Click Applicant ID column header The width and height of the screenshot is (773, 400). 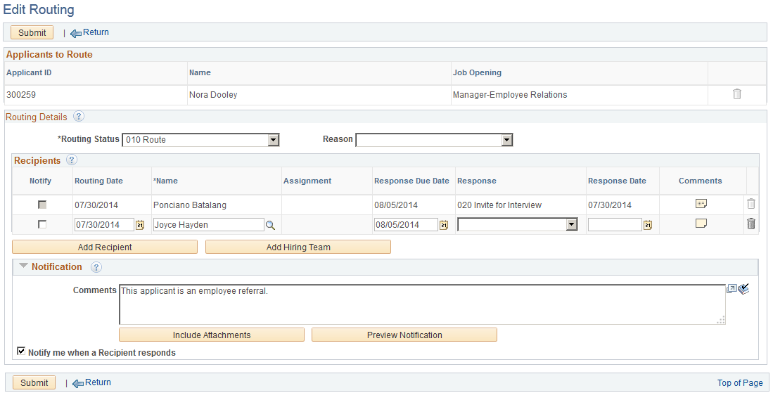point(29,72)
